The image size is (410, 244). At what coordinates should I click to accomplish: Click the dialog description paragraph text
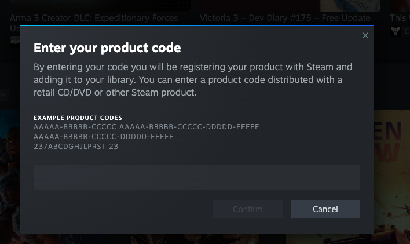tap(193, 79)
